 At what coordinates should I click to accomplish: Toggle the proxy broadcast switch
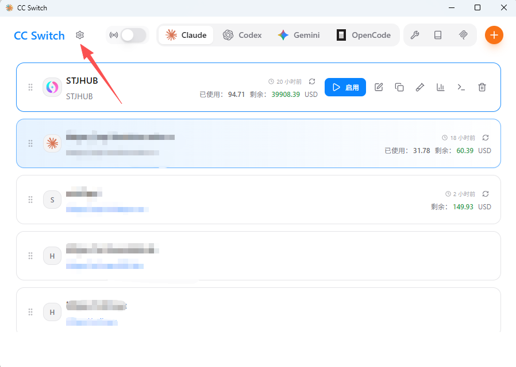133,35
